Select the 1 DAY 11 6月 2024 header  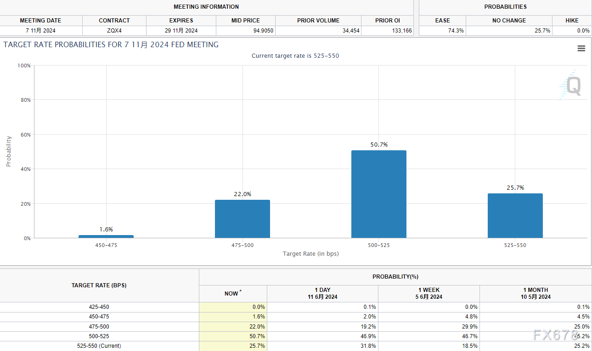322,293
